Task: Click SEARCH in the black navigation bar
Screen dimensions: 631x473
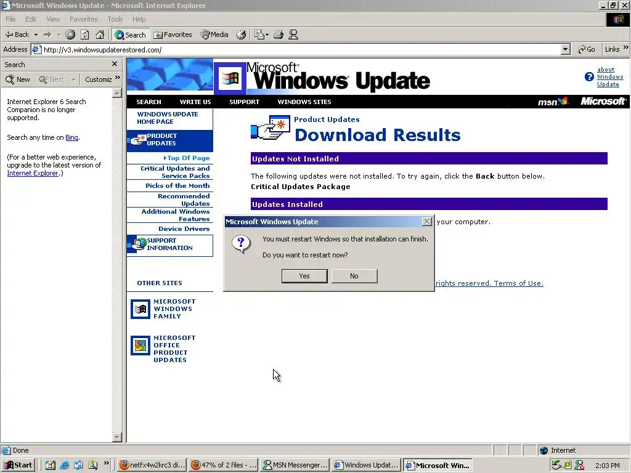Action: coord(149,102)
